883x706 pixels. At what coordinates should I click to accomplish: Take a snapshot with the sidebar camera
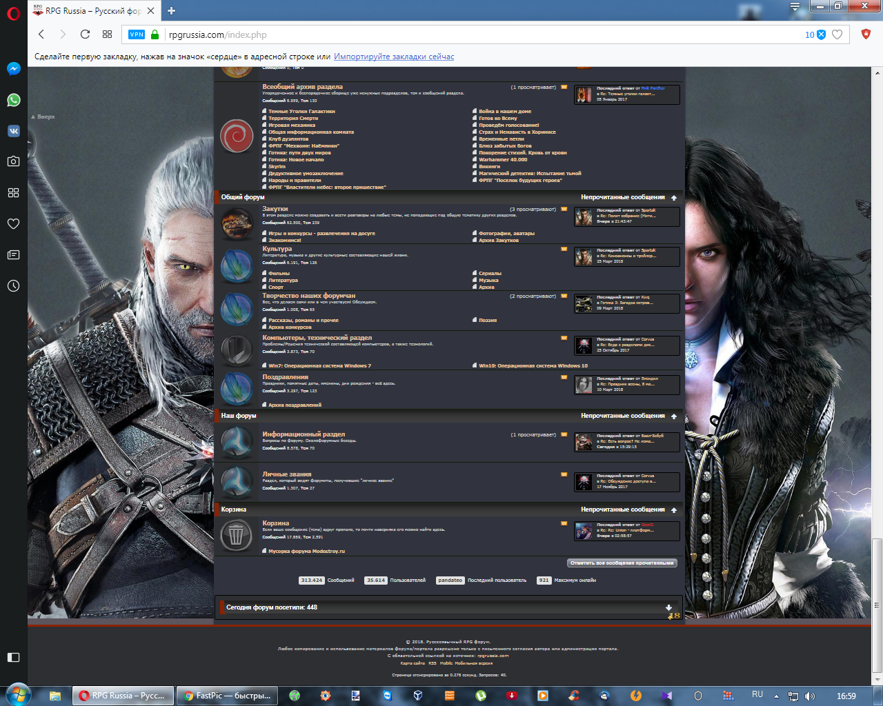(x=13, y=161)
